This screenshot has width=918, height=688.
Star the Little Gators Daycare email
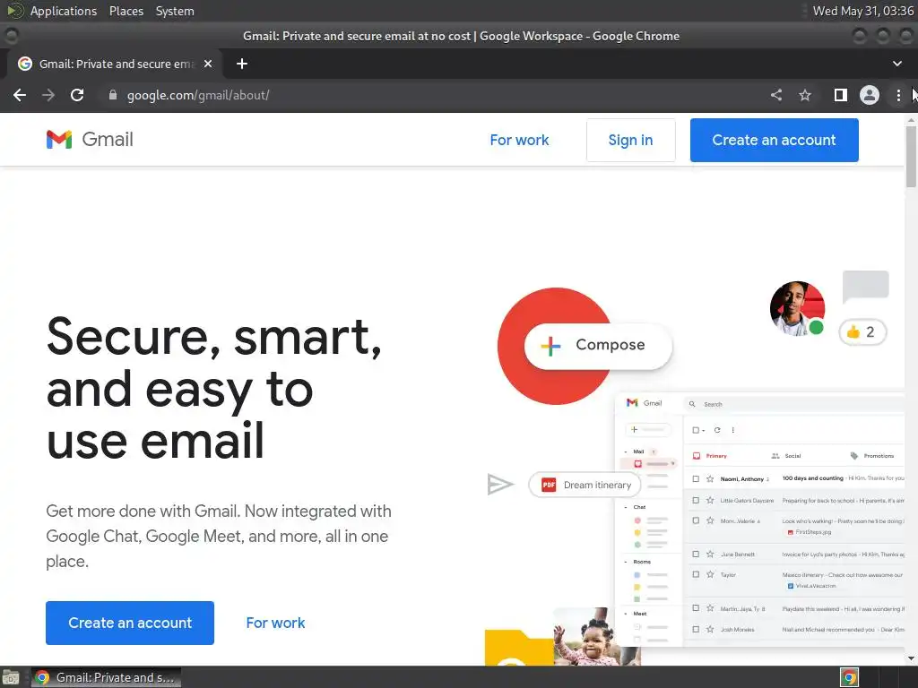point(710,500)
